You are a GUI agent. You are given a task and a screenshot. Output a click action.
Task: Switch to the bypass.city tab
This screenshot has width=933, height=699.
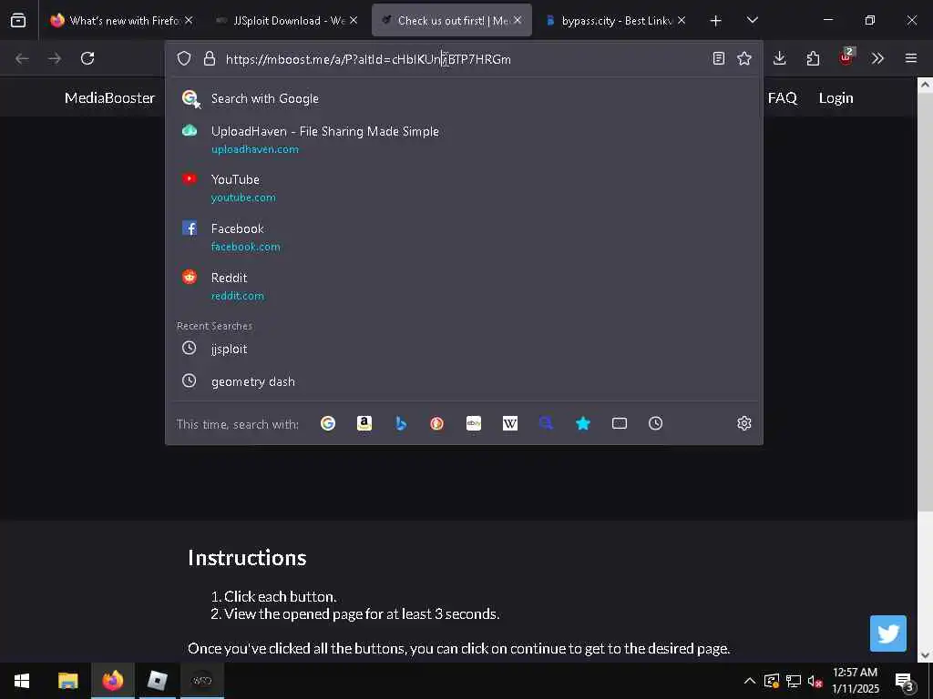click(616, 20)
